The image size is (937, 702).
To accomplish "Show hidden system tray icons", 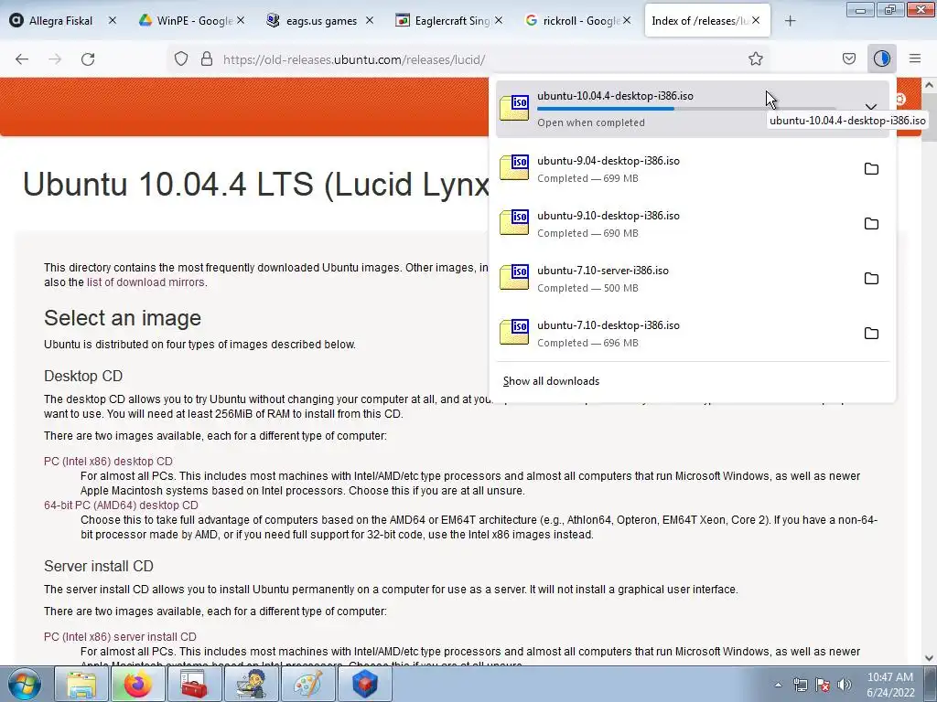I will (778, 685).
